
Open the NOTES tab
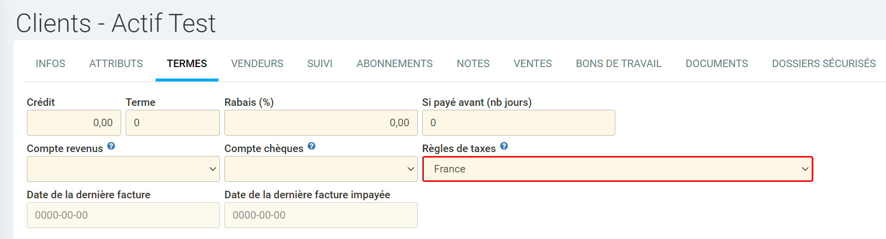click(473, 64)
